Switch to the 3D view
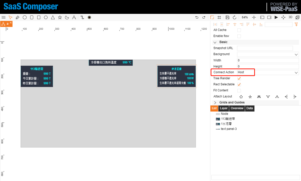Image resolution: width=301 pixels, height=181 pixels. (290, 17)
